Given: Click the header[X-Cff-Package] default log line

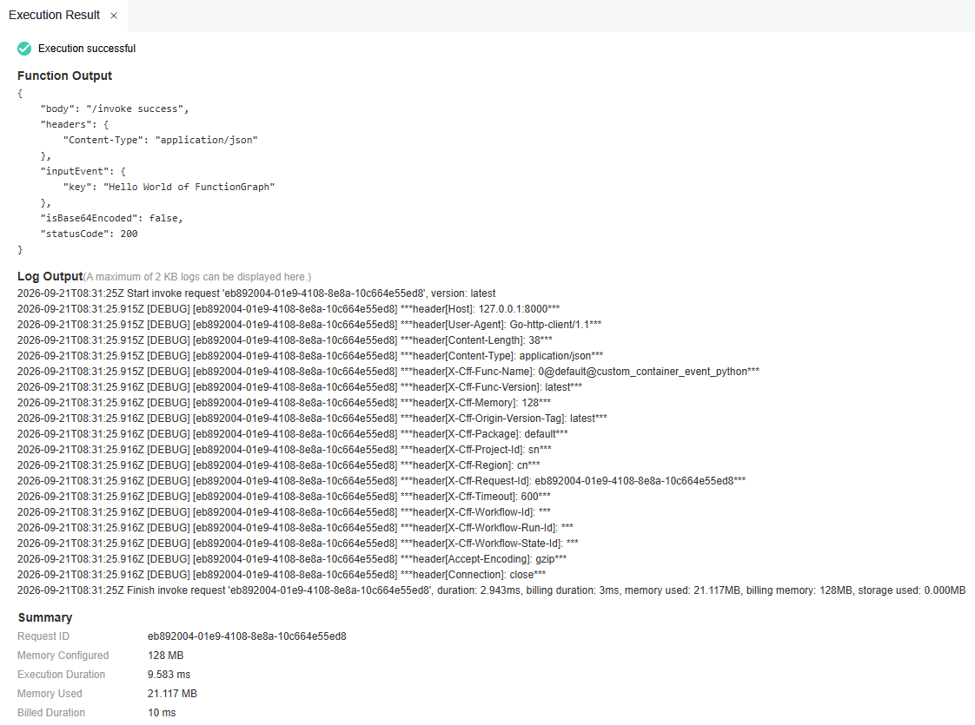Looking at the screenshot, I should [x=292, y=433].
